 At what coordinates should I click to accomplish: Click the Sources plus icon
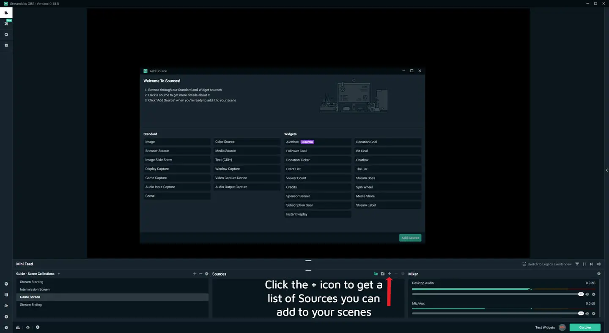(x=390, y=274)
